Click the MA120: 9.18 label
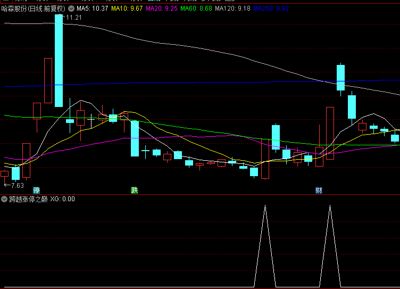The height and width of the screenshot is (289, 400). click(232, 9)
